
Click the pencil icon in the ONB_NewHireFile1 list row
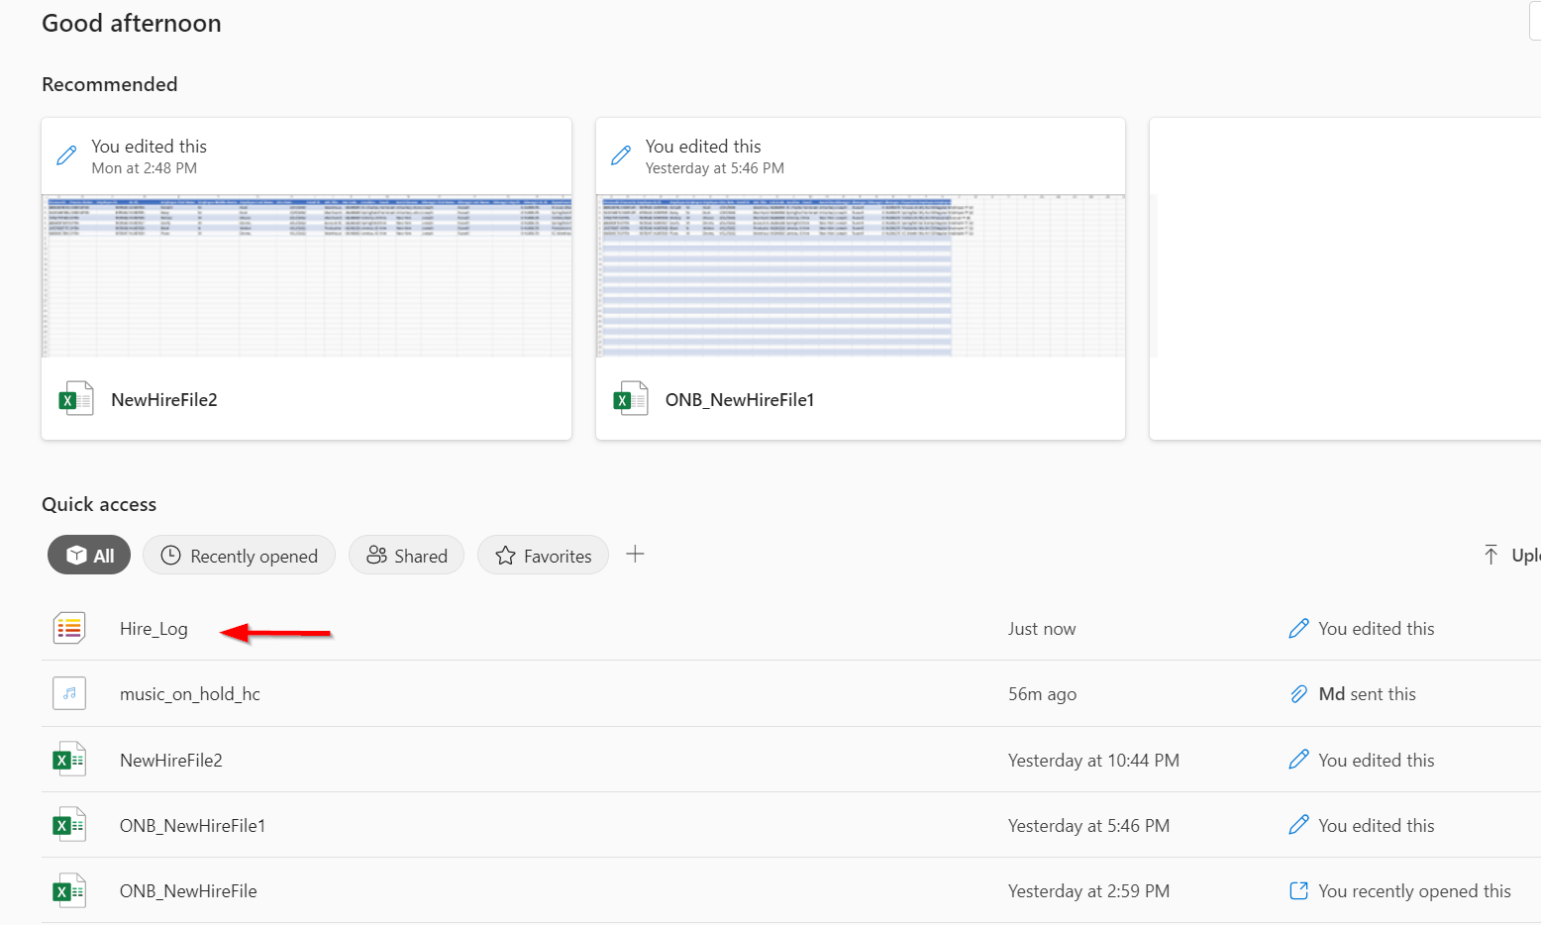(x=1298, y=825)
